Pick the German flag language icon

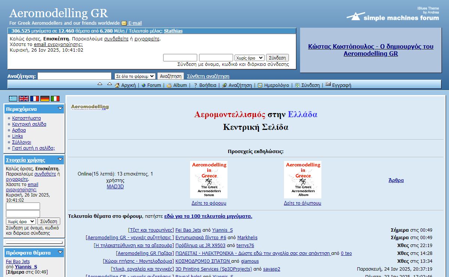tap(45, 98)
